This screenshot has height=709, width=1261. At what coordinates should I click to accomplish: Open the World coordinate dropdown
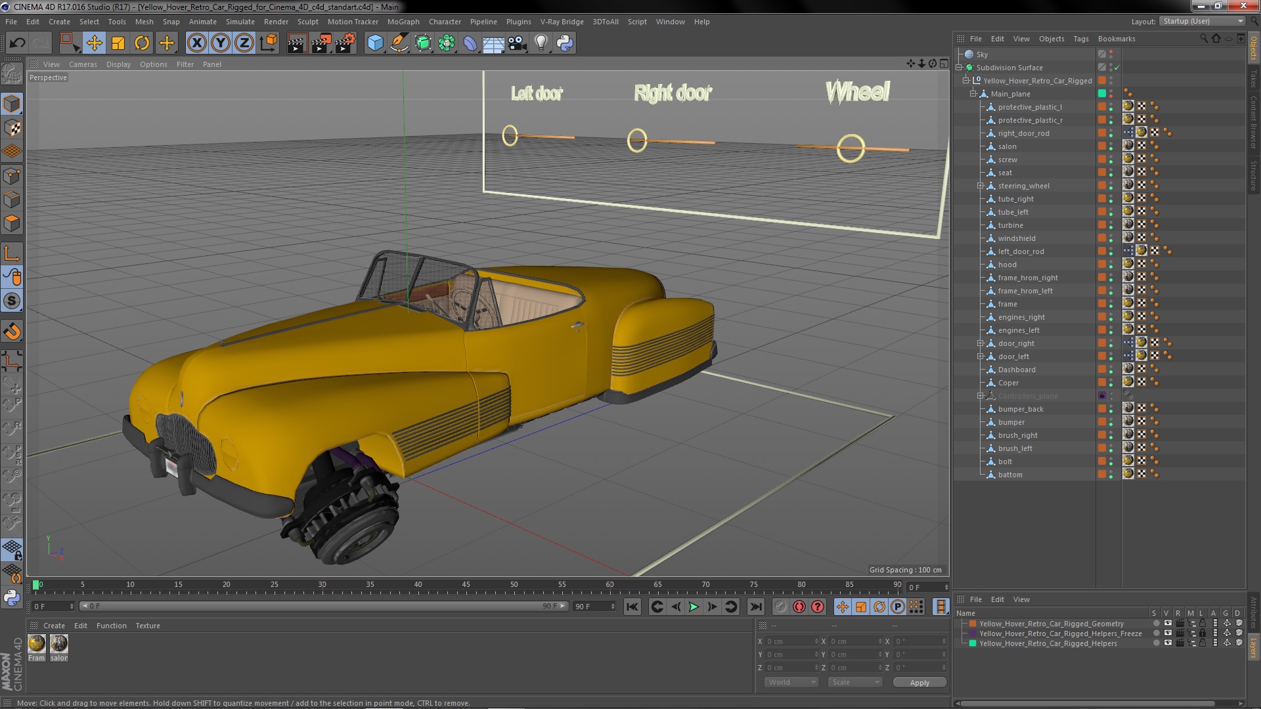(x=791, y=682)
